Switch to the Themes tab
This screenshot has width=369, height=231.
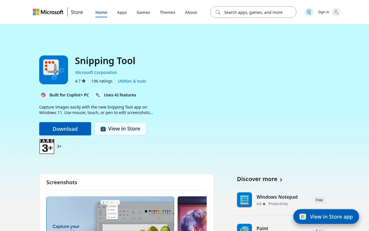(x=167, y=12)
